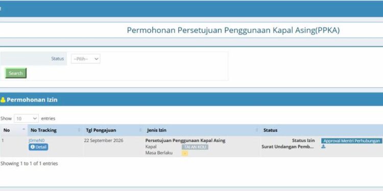Click Persetujuan Penggunaan Kapal Asing row text

point(185,141)
